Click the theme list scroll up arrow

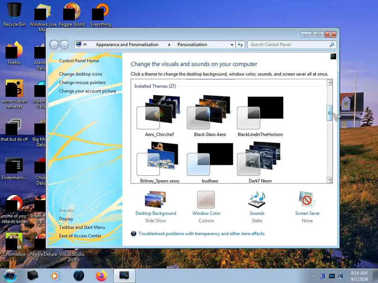330,83
